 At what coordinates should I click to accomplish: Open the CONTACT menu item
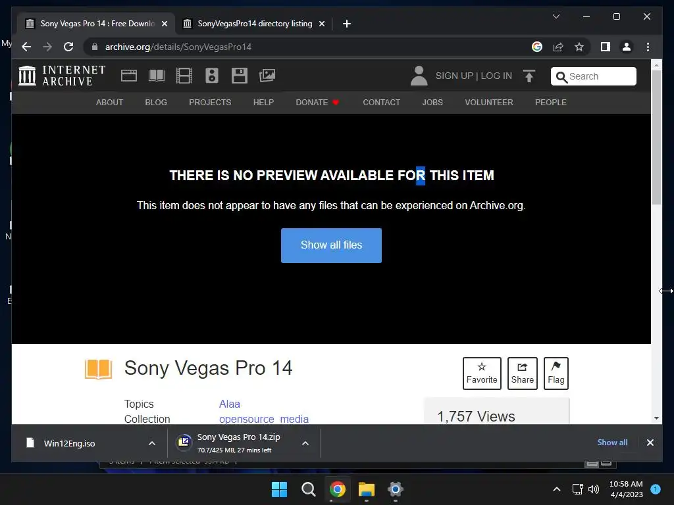pyautogui.click(x=381, y=102)
